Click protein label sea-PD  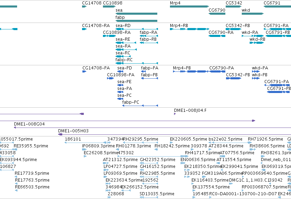pyautogui.click(x=124, y=68)
